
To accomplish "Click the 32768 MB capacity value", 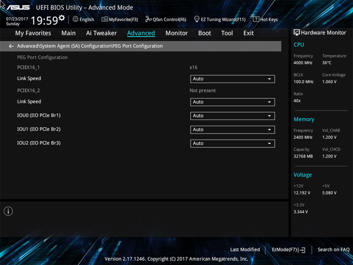I will [x=303, y=156].
